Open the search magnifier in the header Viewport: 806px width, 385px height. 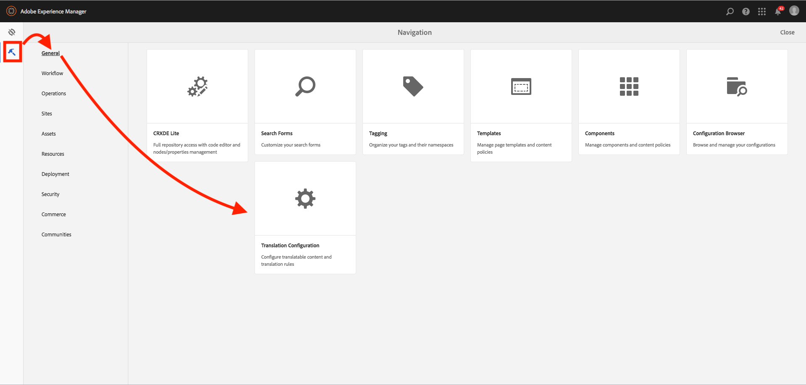[730, 11]
